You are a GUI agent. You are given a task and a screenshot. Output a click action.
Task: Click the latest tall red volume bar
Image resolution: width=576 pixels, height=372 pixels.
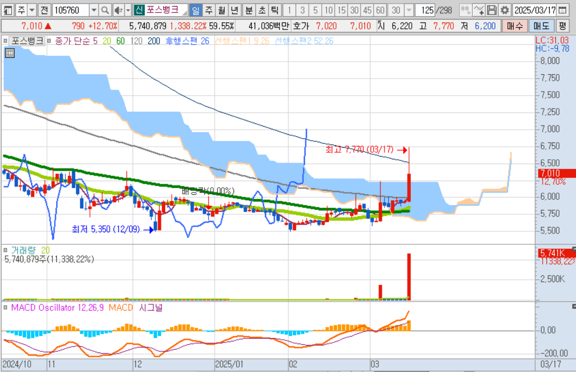pos(409,277)
